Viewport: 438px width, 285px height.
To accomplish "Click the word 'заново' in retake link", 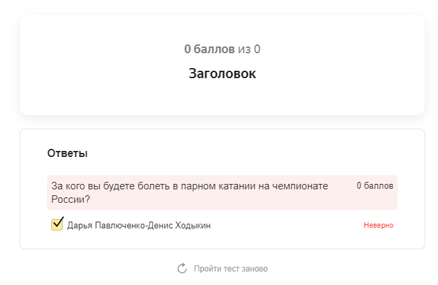I will tap(253, 269).
